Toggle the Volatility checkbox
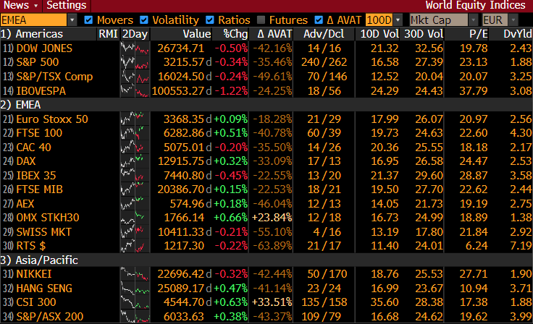The height and width of the screenshot is (324, 533). (x=144, y=20)
